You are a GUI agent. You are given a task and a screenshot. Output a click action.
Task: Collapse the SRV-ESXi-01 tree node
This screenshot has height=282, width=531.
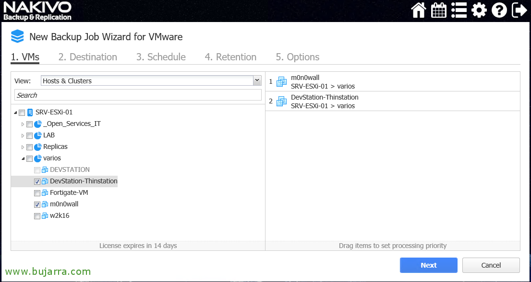[15, 113]
